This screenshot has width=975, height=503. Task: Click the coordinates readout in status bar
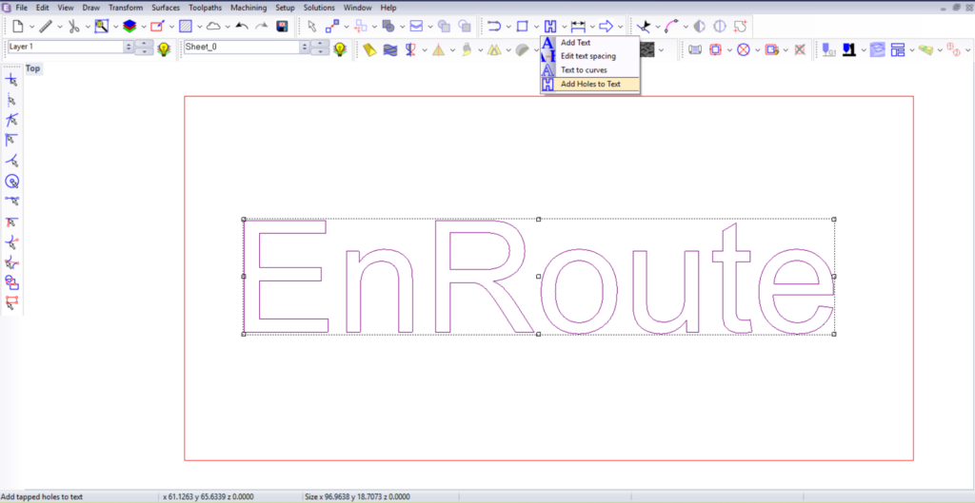207,496
